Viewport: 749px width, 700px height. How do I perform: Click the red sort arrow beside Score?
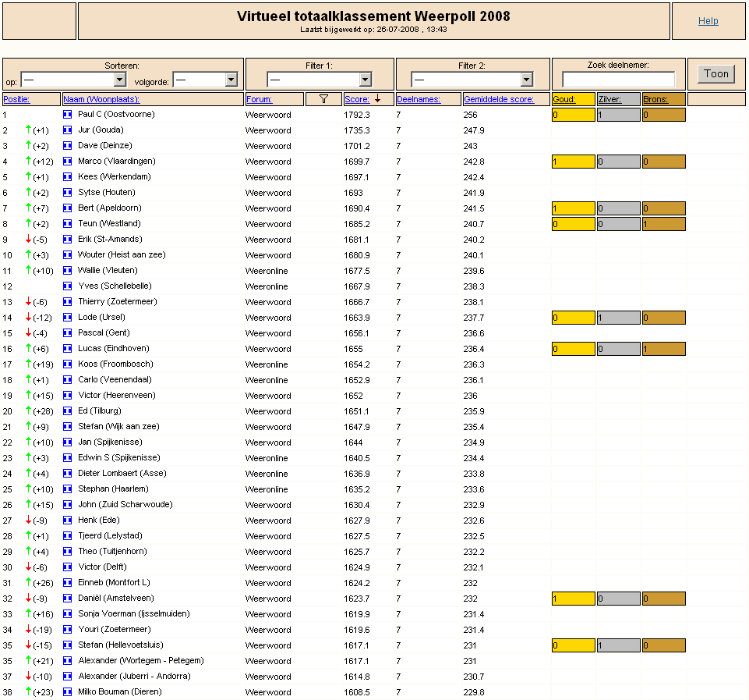378,99
